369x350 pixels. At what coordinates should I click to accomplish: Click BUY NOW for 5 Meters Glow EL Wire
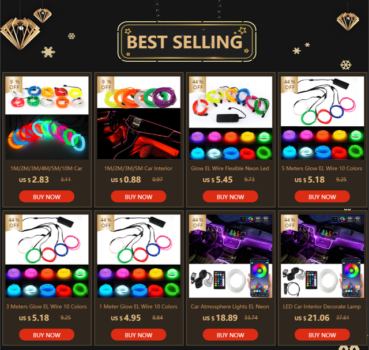[322, 197]
